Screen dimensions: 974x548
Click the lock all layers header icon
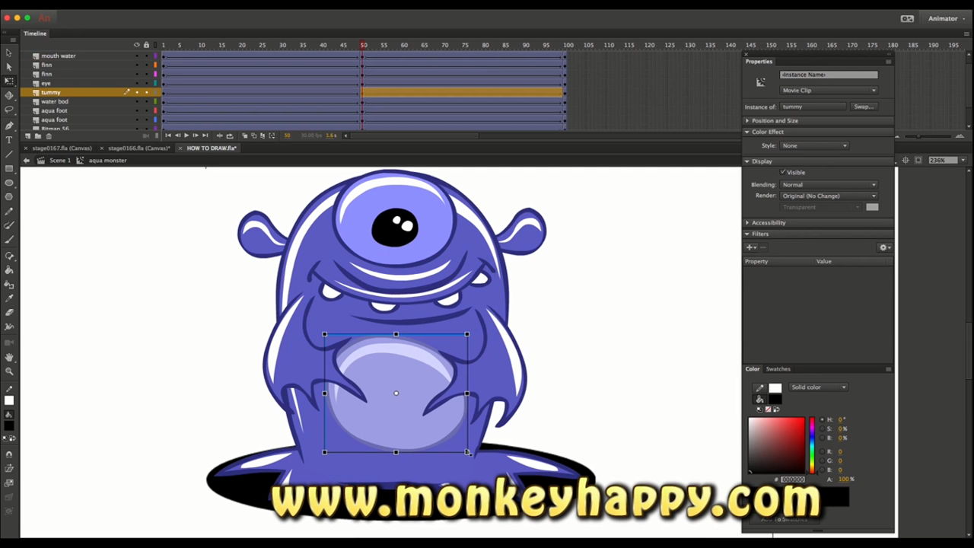point(146,45)
